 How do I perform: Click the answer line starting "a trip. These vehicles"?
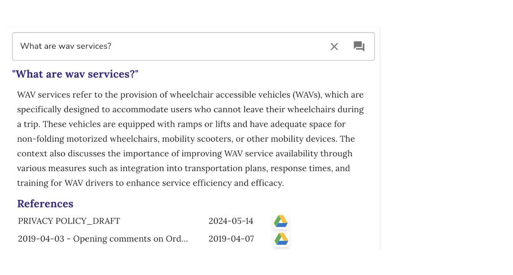181,124
